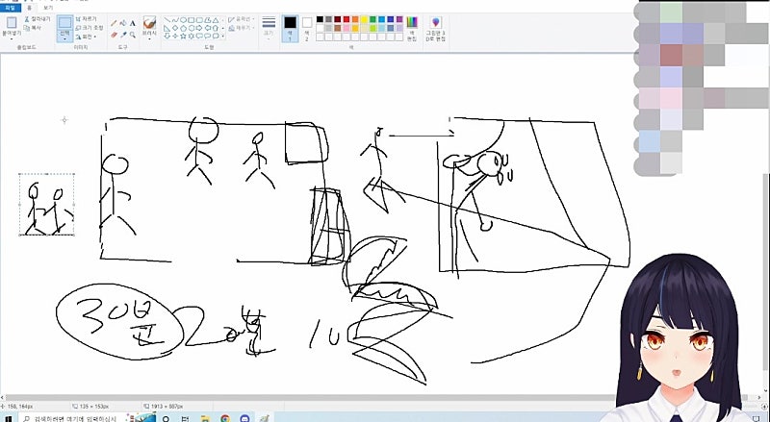Choose the Down arrow shape
Viewport: 770px width, 422px height.
[167, 36]
